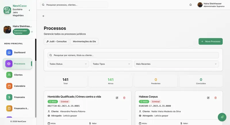Click the 141 Total stat card
230x125 pixels.
coord(66,81)
